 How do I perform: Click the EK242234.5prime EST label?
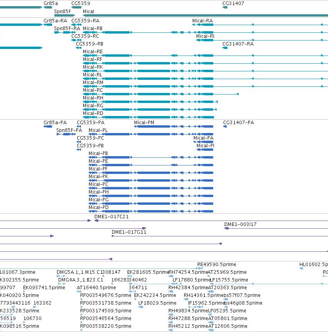point(155,295)
